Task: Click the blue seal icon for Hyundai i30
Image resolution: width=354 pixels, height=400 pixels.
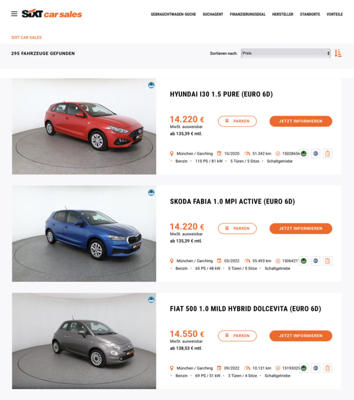Action: pos(315,154)
